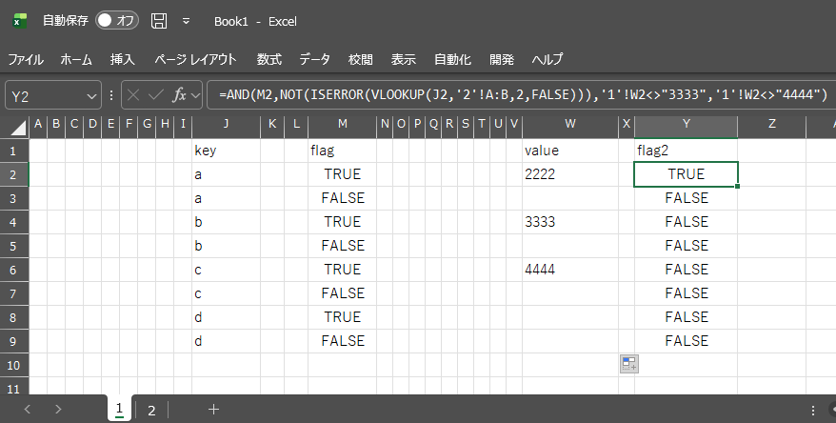This screenshot has width=836, height=423.
Task: Select cell Y1 containing flag2
Action: (x=687, y=151)
